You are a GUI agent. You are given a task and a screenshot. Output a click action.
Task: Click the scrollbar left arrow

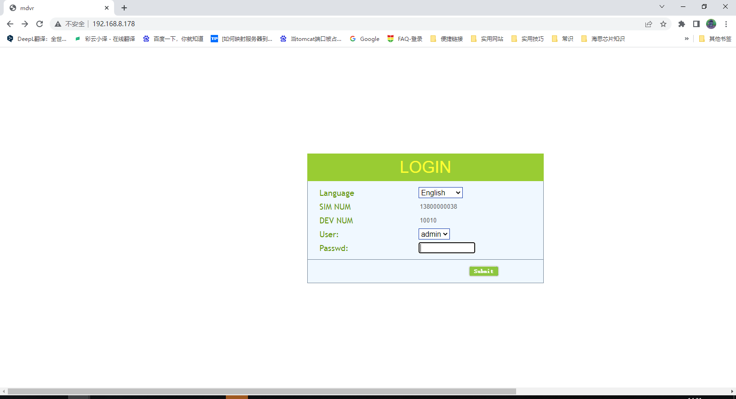4,391
